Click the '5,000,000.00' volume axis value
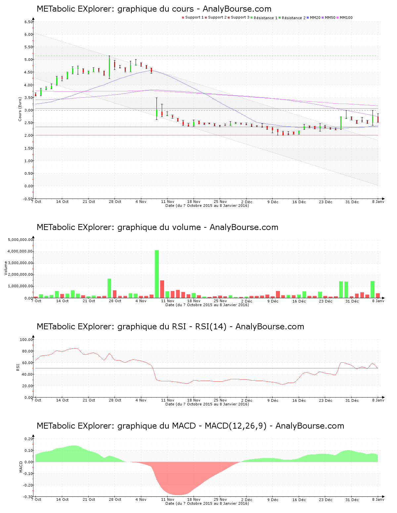Screen dimensions: 397x513 pyautogui.click(x=20, y=240)
